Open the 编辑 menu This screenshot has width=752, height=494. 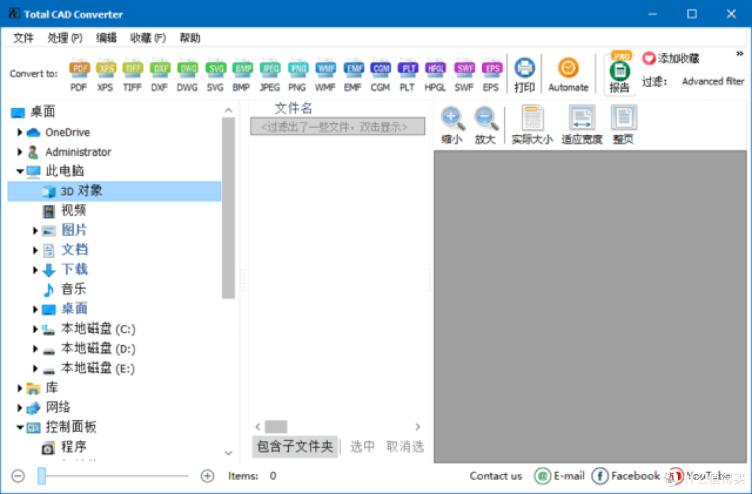(x=106, y=38)
